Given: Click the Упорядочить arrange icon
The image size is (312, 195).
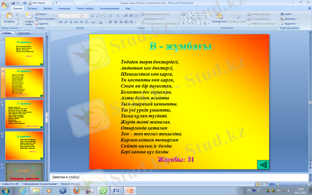Looking at the screenshot, I should click(x=219, y=16).
